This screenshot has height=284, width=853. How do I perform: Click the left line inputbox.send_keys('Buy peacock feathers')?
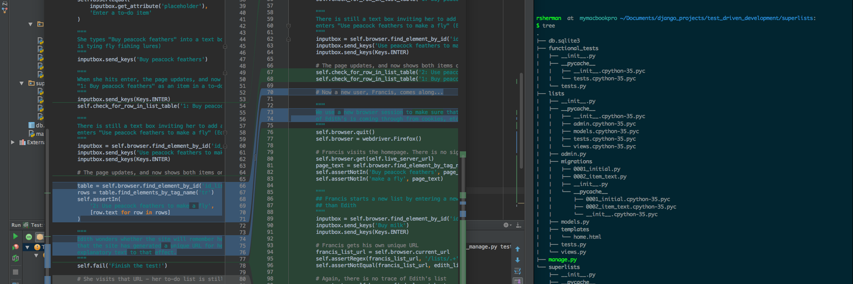pyautogui.click(x=142, y=59)
